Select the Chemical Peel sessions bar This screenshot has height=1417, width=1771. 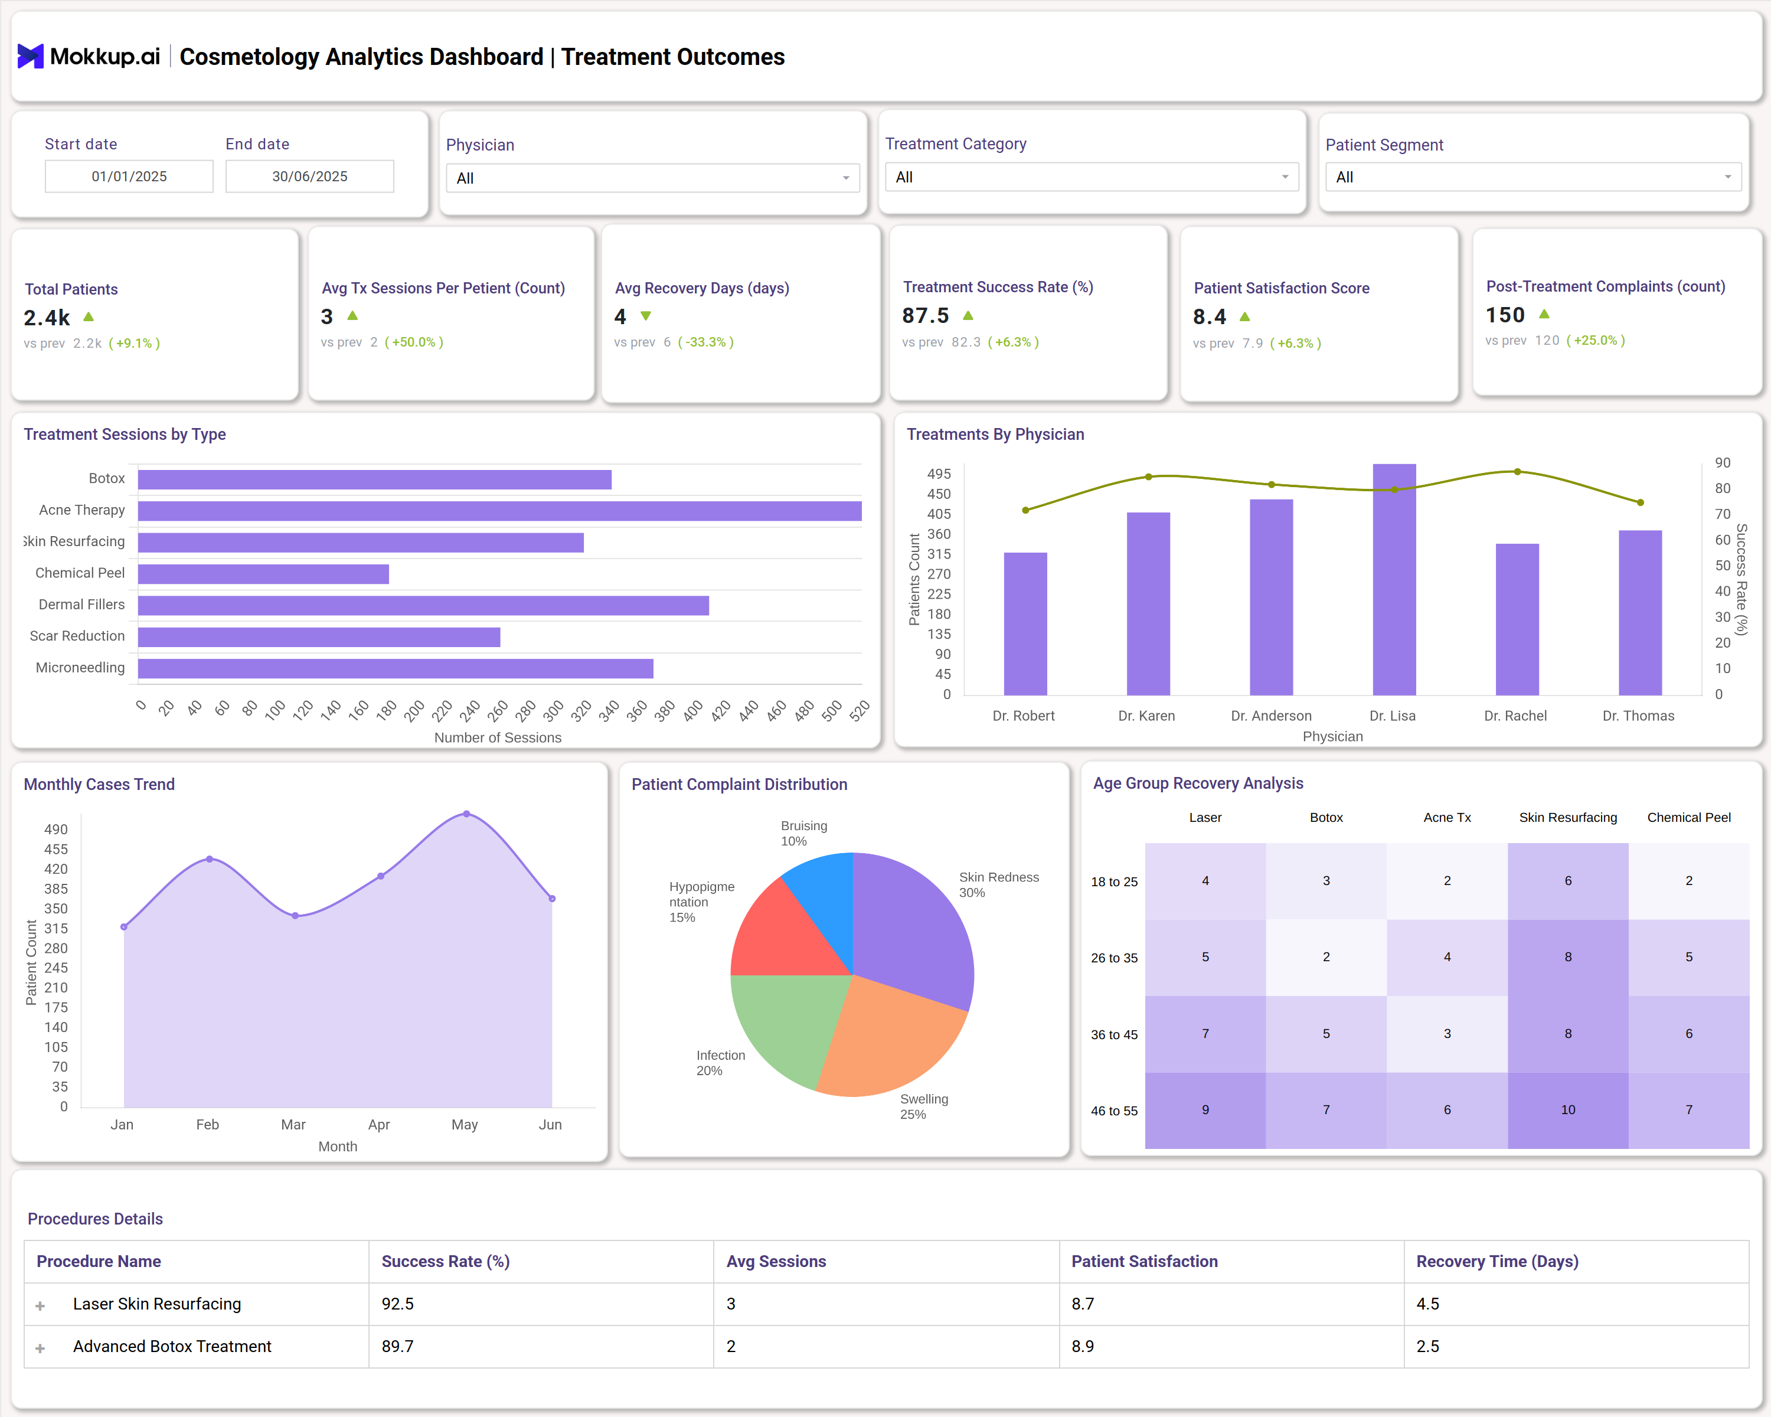click(264, 574)
